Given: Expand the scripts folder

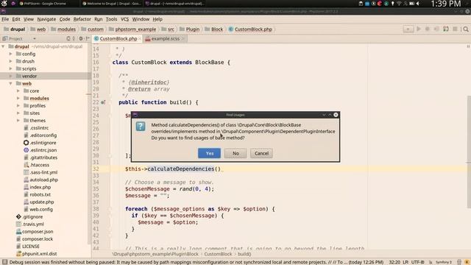Looking at the screenshot, I should pos(10,68).
